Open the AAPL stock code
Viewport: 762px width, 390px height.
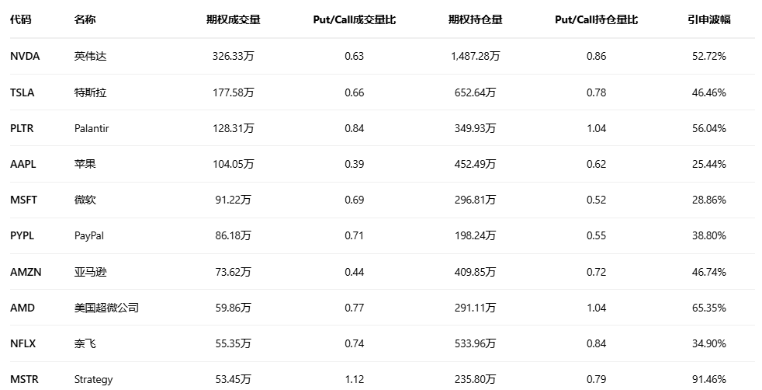coord(23,164)
